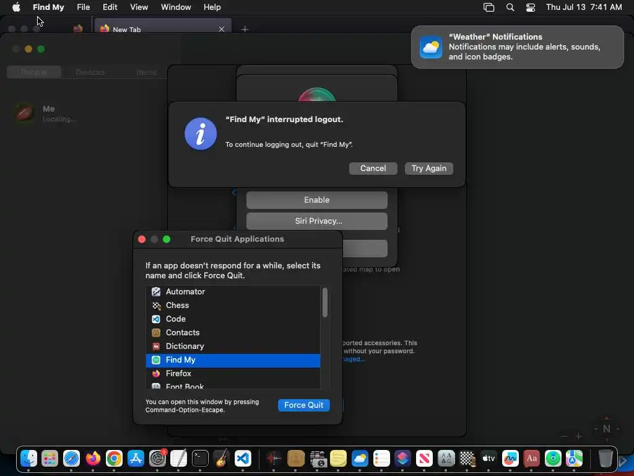Open System Settings with badge in Dock
The height and width of the screenshot is (476, 634).
tap(157, 459)
